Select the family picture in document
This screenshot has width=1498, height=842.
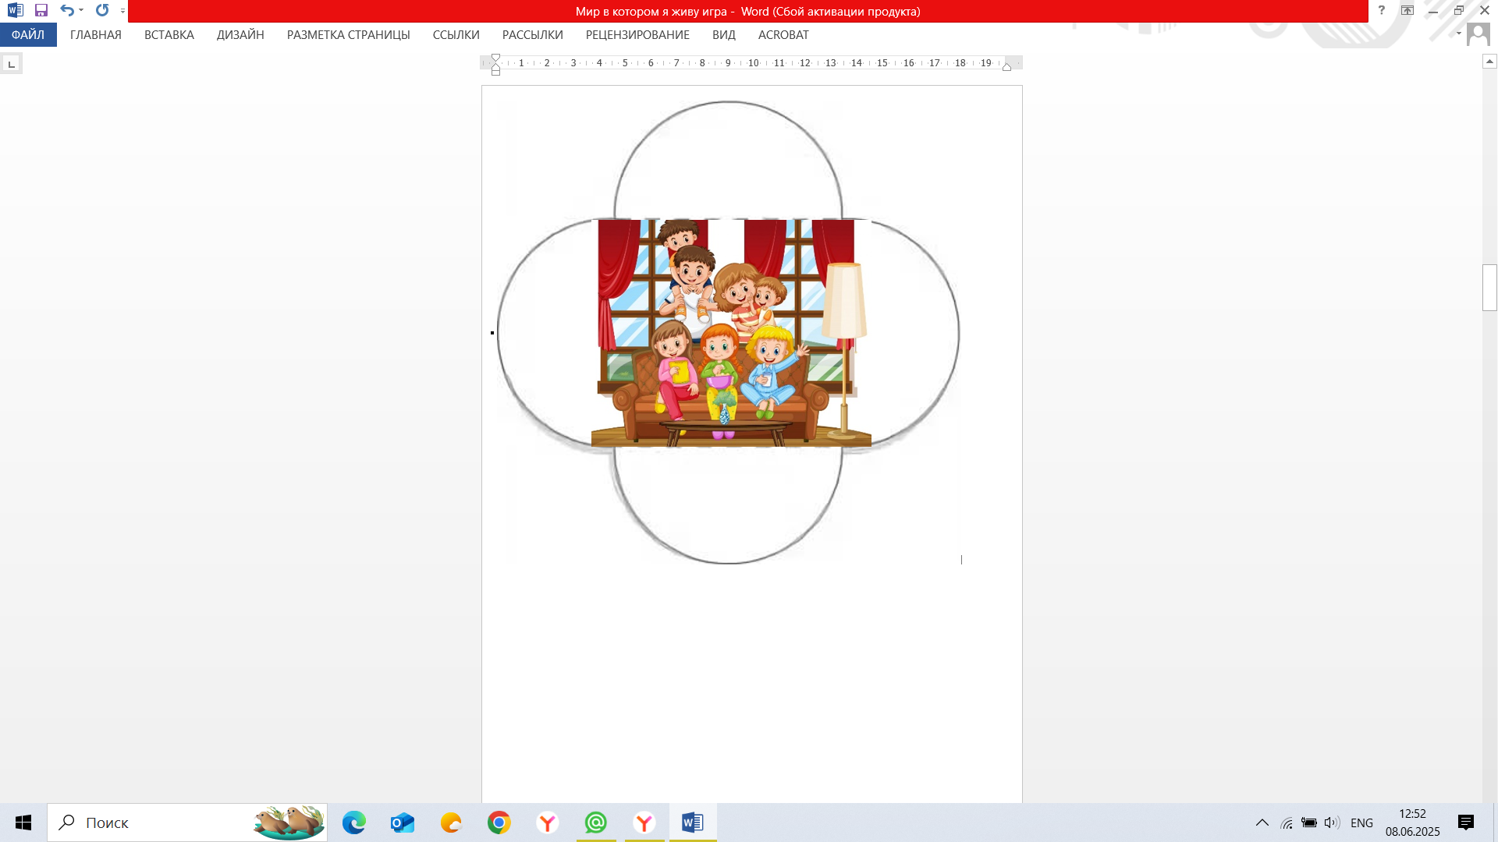(730, 333)
